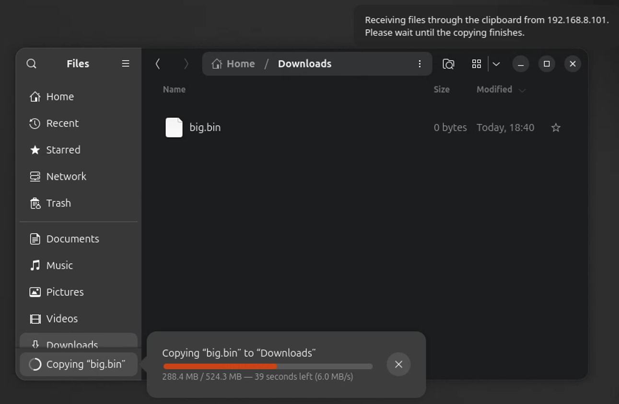
Task: Open Pictures folder in the sidebar
Action: (x=79, y=292)
